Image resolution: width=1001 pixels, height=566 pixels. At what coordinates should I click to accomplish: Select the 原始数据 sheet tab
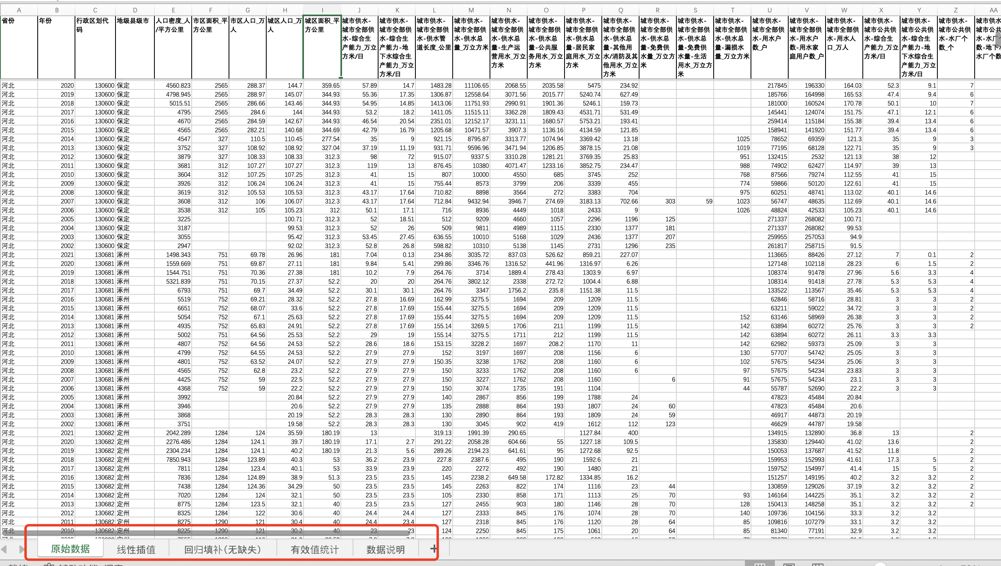tap(71, 549)
